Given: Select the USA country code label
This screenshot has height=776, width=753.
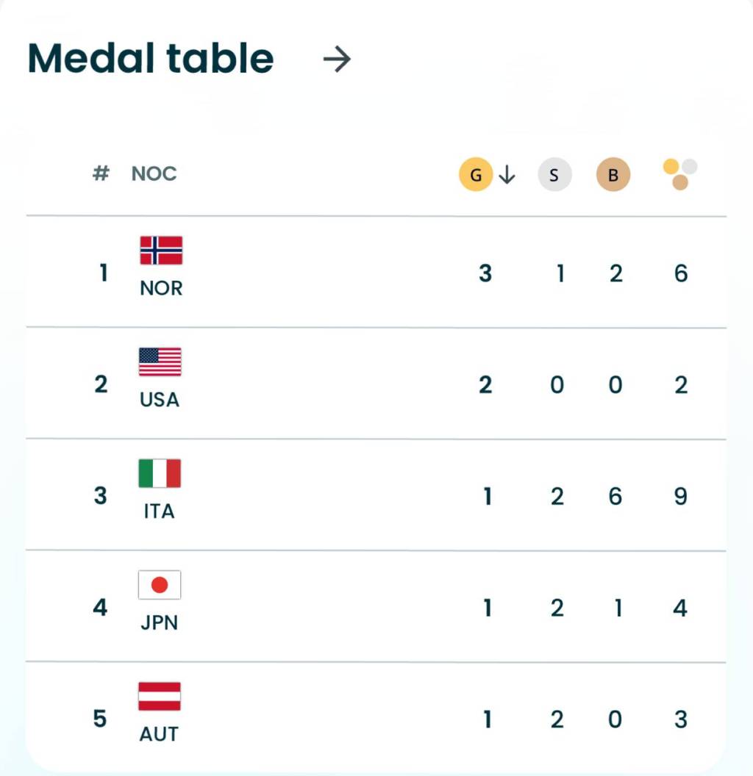Looking at the screenshot, I should click(160, 400).
